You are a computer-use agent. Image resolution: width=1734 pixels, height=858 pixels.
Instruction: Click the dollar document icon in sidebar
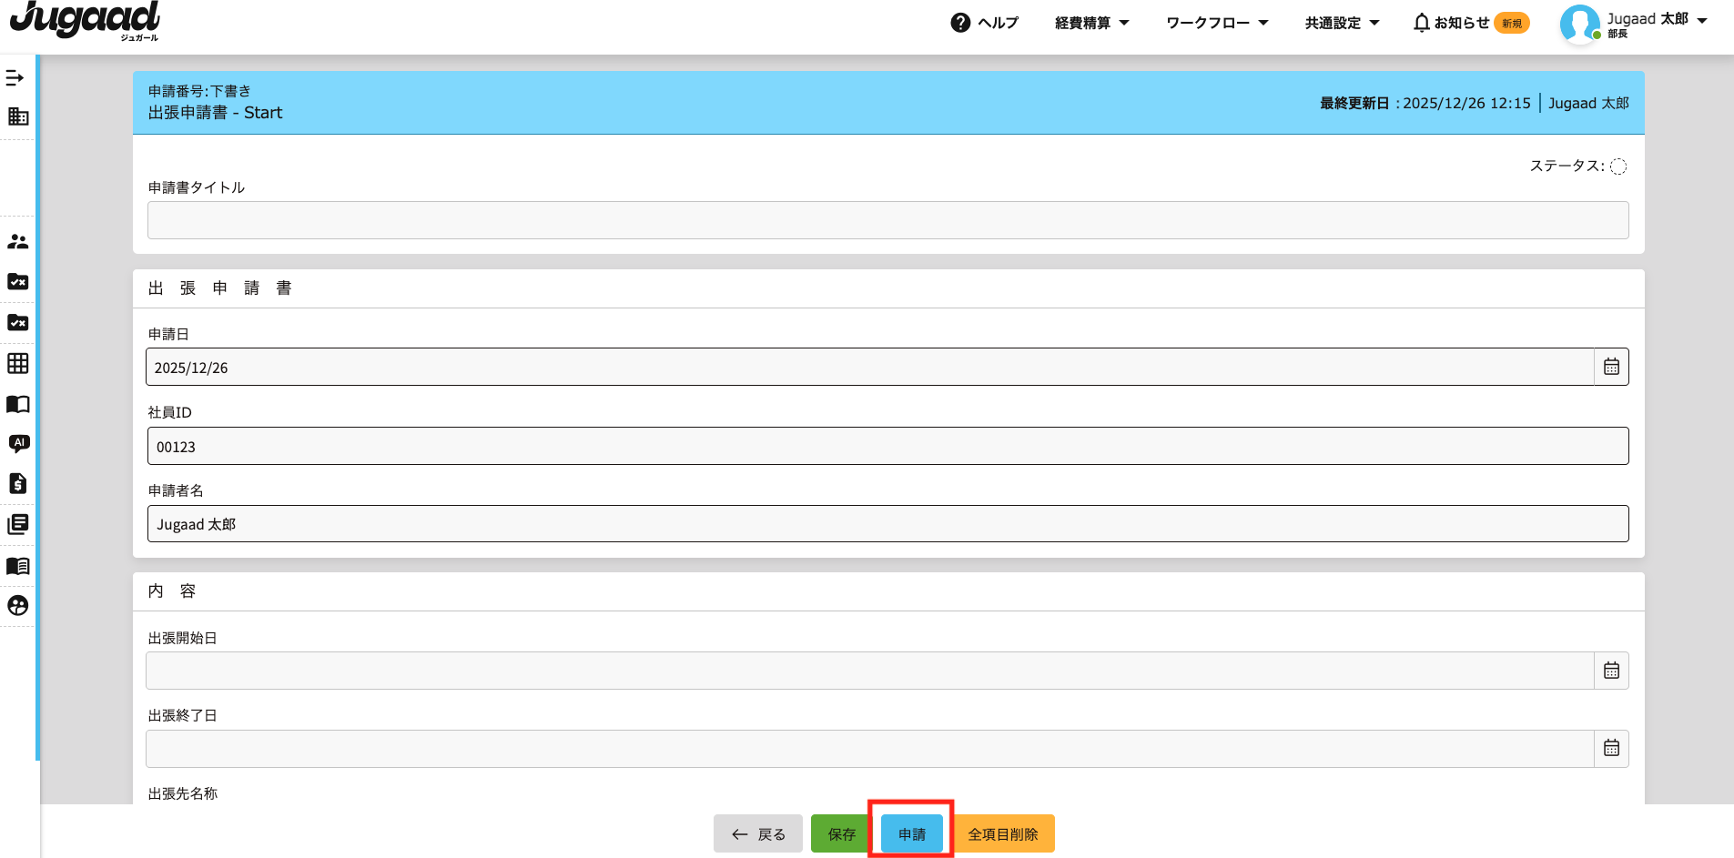pos(18,483)
